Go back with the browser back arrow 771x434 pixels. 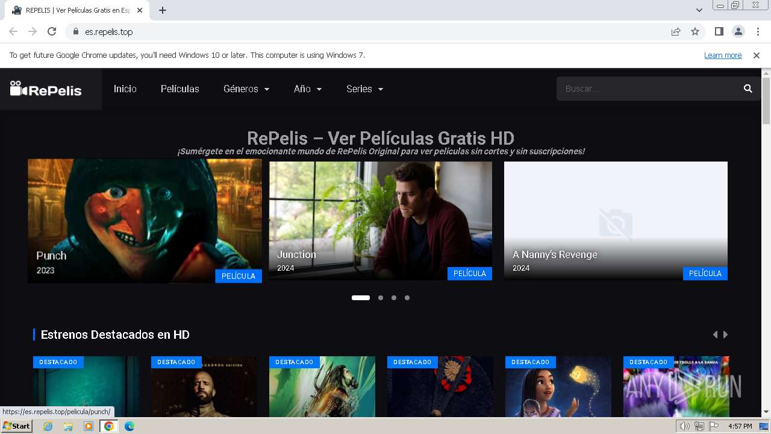click(x=13, y=32)
